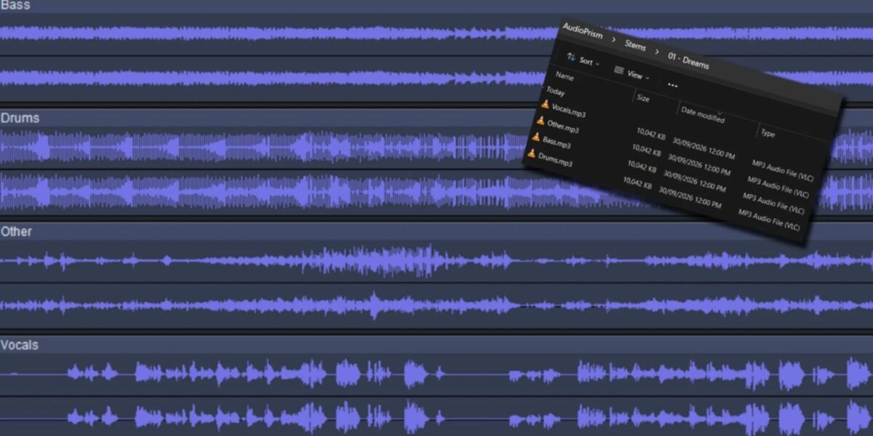Select the Vocals track label

(x=20, y=344)
